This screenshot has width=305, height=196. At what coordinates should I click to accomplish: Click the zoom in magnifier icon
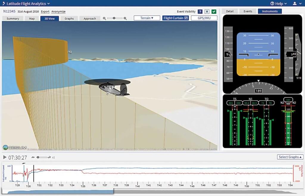click(x=125, y=18)
